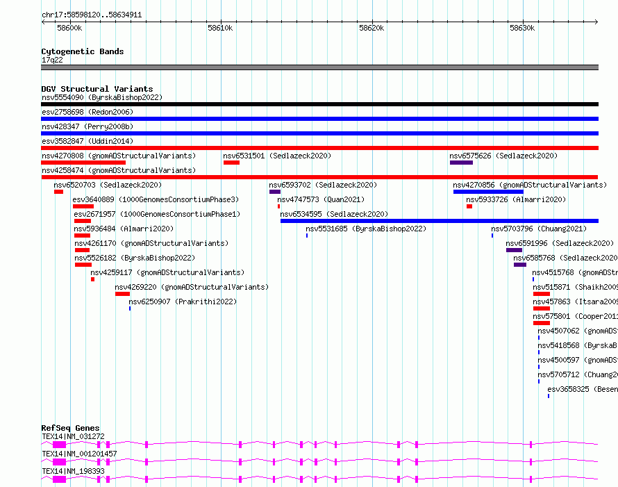
Task: Select nsv4261170 gnomAD variant label
Action: [x=151, y=243]
